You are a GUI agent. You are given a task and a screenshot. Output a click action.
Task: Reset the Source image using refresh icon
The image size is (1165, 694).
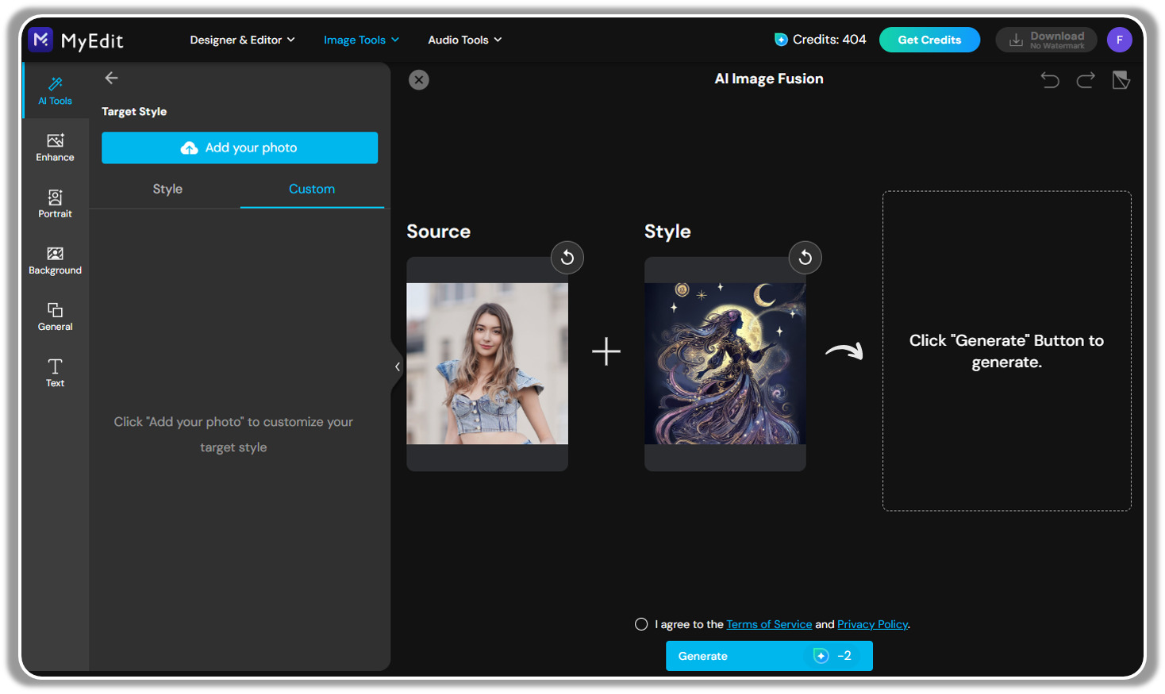(567, 257)
